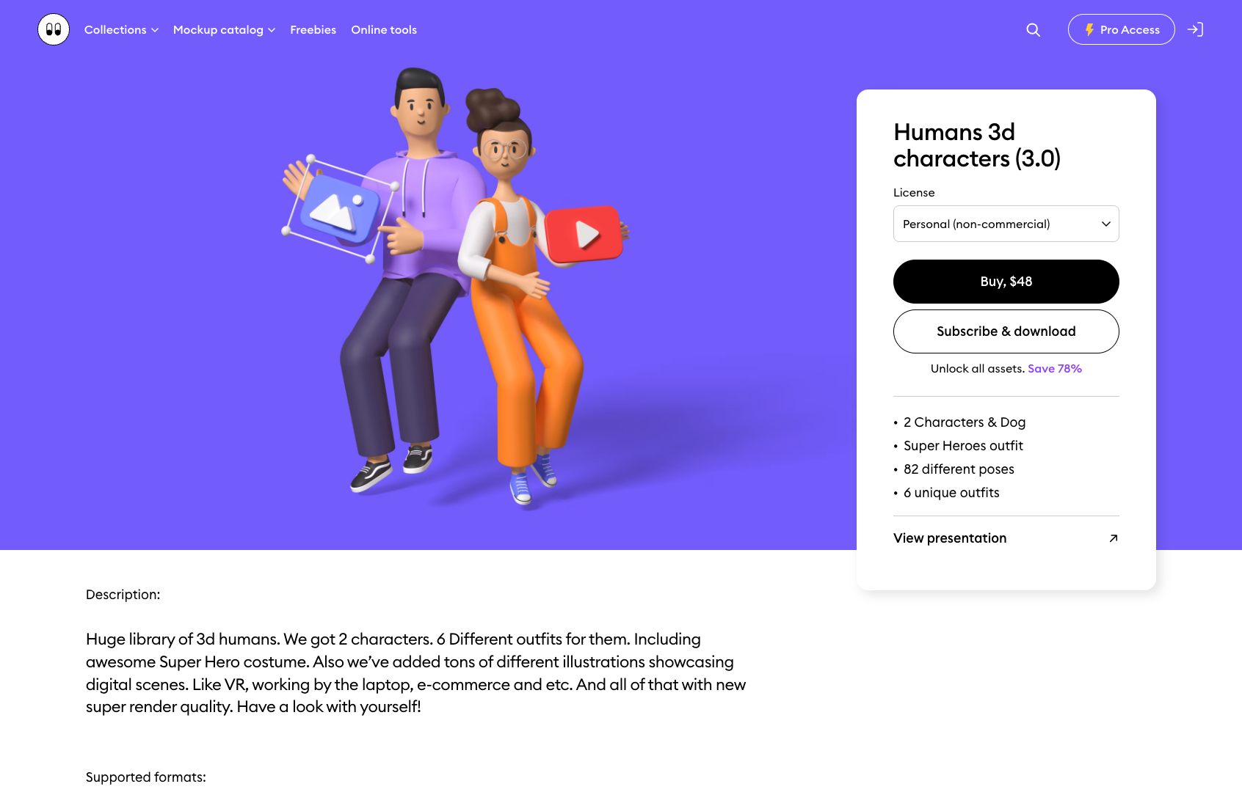
Task: Click the Pro Access button
Action: coord(1121,29)
